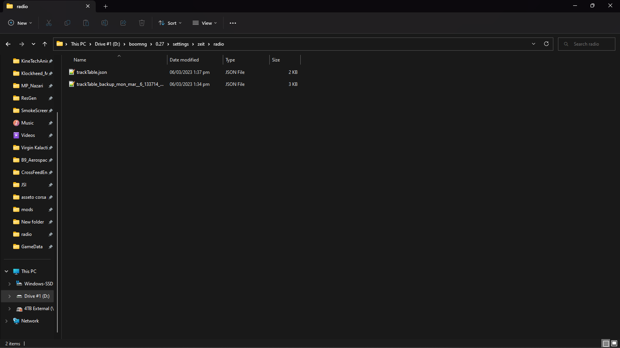Open the See more ellipsis menu
Image resolution: width=620 pixels, height=348 pixels.
pos(233,23)
